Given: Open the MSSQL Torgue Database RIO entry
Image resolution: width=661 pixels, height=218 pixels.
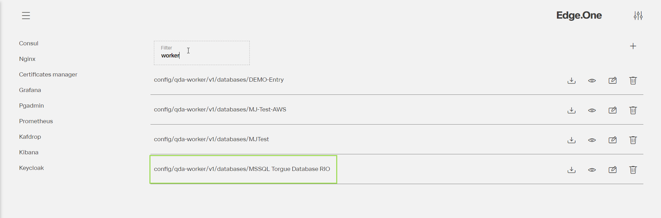Looking at the screenshot, I should click(x=242, y=169).
